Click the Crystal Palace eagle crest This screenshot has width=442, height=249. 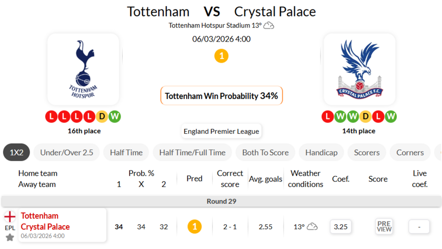tap(359, 69)
